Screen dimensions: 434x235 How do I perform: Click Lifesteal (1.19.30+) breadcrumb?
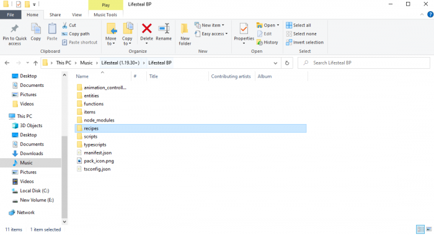point(120,63)
